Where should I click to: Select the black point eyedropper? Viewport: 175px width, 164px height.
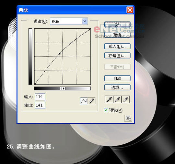coord(109,99)
